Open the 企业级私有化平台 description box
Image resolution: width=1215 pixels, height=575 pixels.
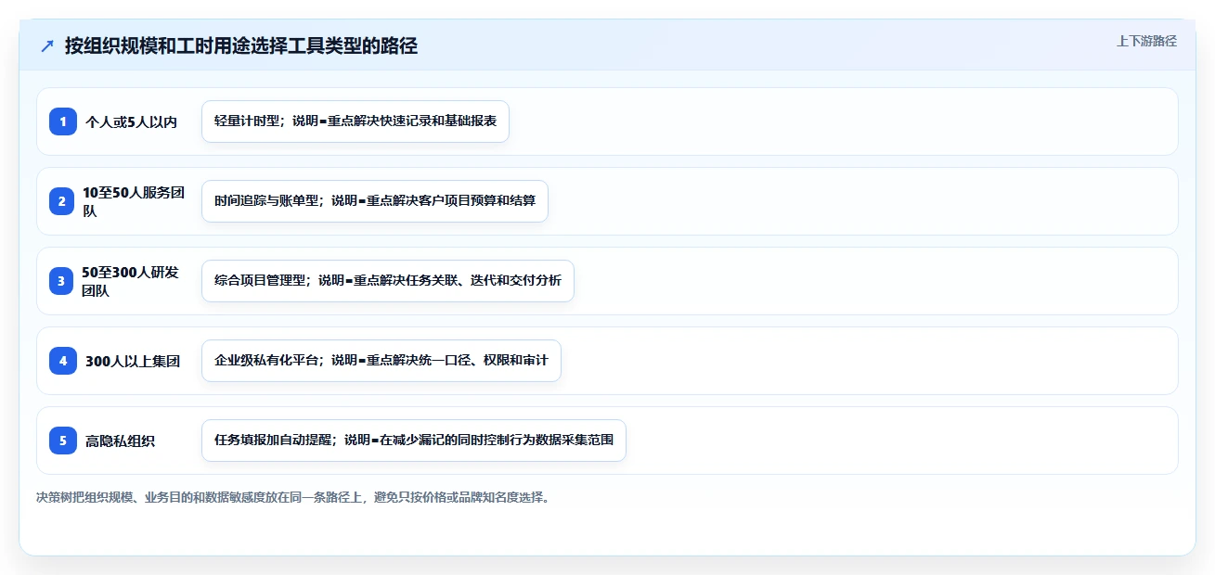[381, 361]
